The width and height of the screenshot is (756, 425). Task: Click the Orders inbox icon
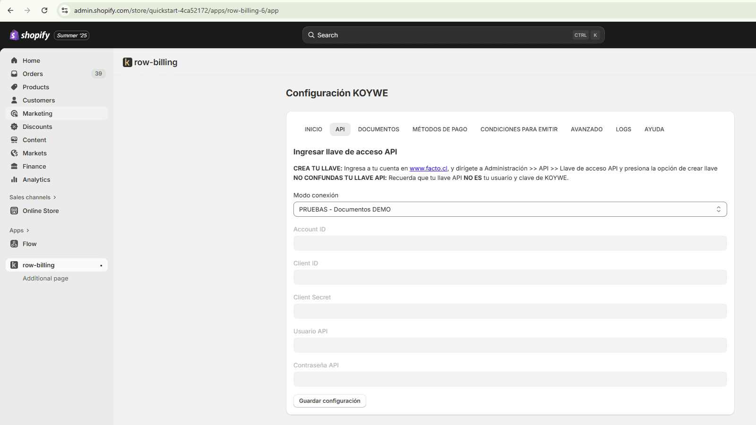click(14, 74)
